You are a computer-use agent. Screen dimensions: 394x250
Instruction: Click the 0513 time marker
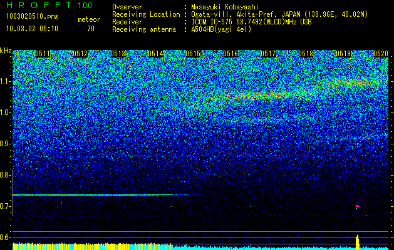click(118, 54)
